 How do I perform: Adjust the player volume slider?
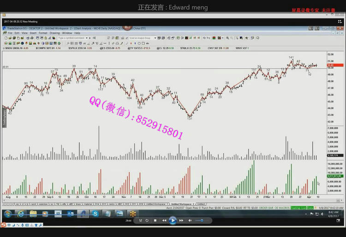(201, 221)
